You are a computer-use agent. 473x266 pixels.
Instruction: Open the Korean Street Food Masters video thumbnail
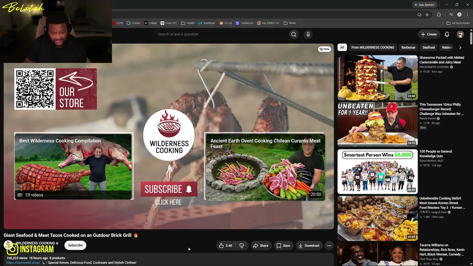[x=378, y=218]
